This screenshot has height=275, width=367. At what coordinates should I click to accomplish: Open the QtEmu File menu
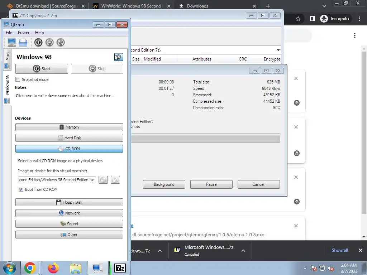[x=9, y=33]
